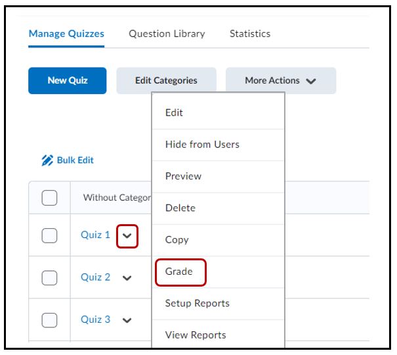Image resolution: width=397 pixels, height=355 pixels.
Task: Select Edit in the quiz menu
Action: pyautogui.click(x=174, y=112)
